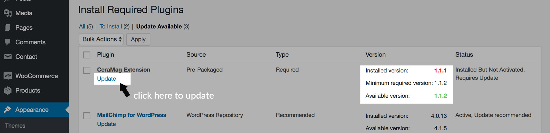
Task: Sort by the Plugin column header
Action: tap(105, 54)
